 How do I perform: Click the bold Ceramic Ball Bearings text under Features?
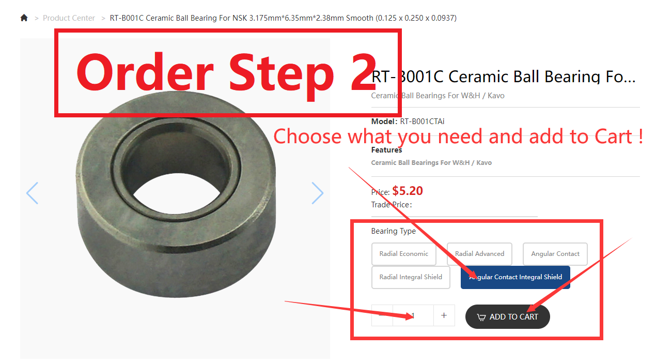(431, 162)
